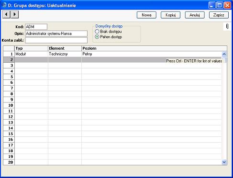Click the Anuluj button

click(x=195, y=15)
